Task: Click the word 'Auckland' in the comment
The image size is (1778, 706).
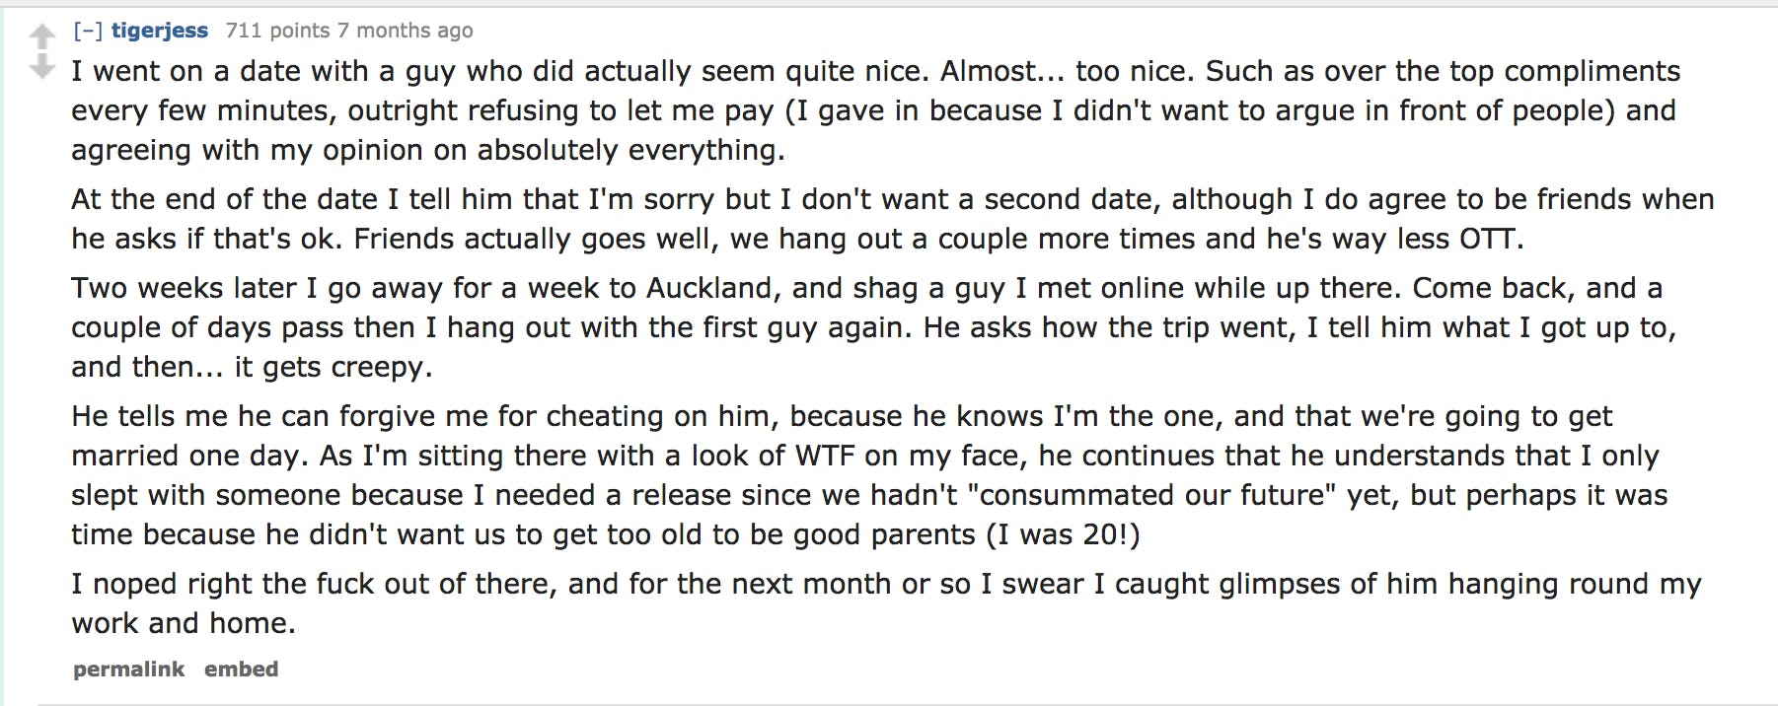Action: coord(710,288)
